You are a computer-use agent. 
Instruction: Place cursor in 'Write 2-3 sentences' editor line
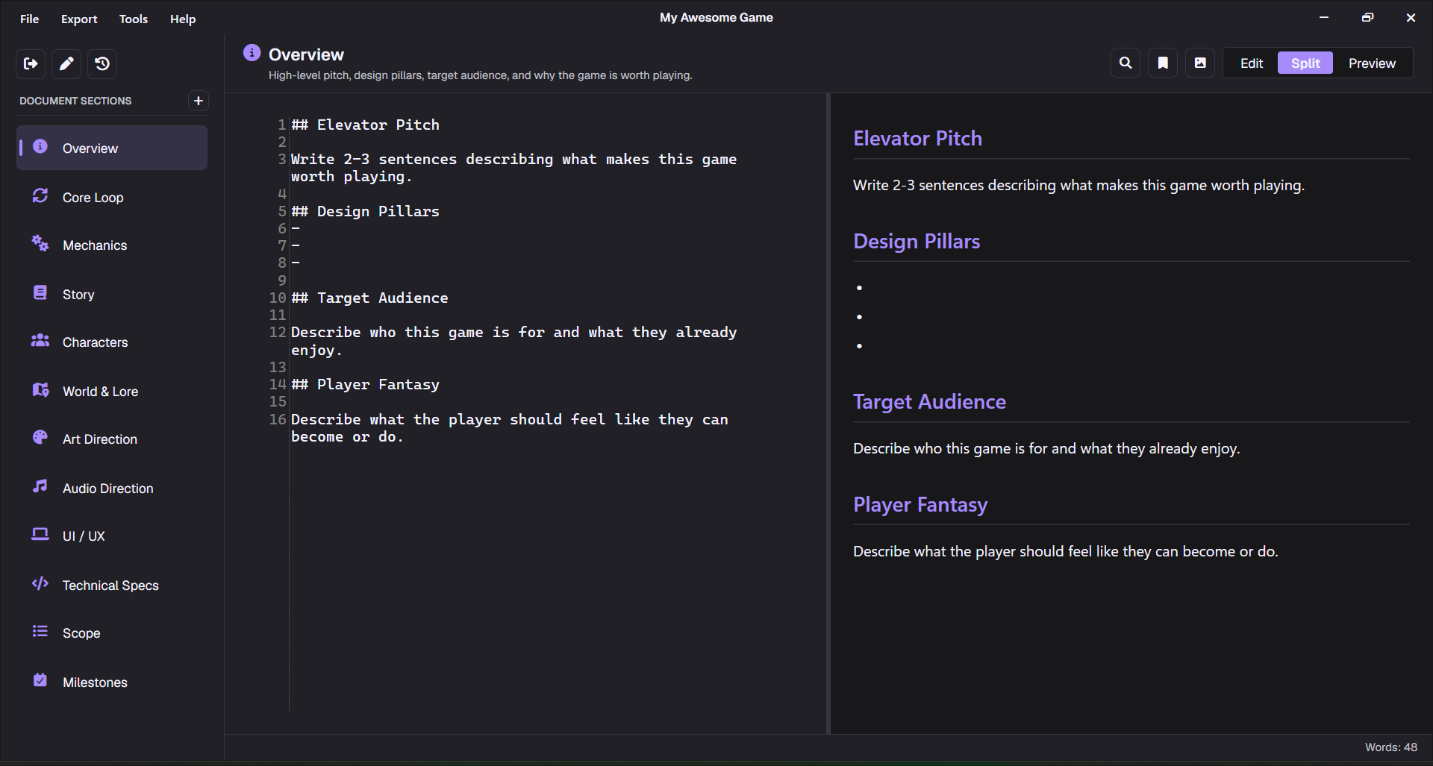coord(513,167)
